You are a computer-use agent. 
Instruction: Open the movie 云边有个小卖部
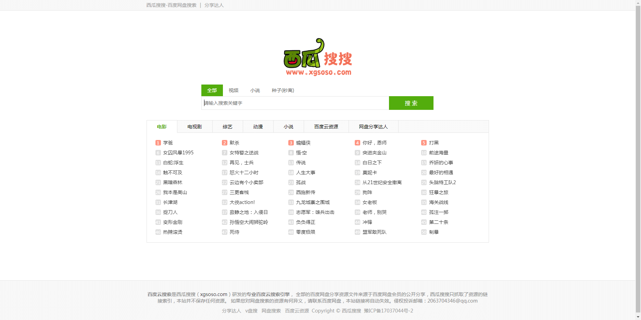247,182
